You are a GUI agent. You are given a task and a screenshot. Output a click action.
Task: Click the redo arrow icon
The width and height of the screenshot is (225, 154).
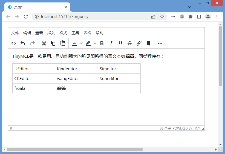tap(33, 43)
